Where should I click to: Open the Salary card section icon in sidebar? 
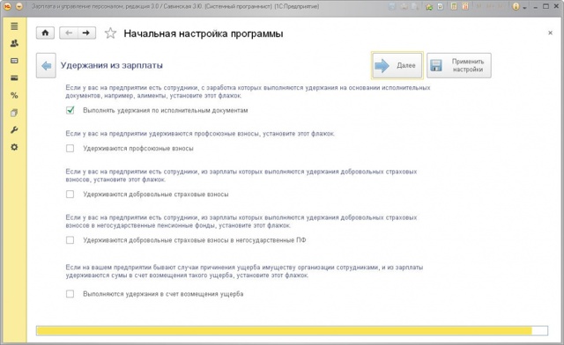[x=14, y=61]
